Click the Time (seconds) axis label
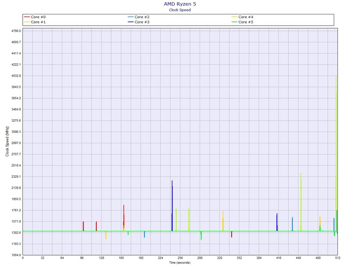This screenshot has width=360, height=269. pos(180,263)
